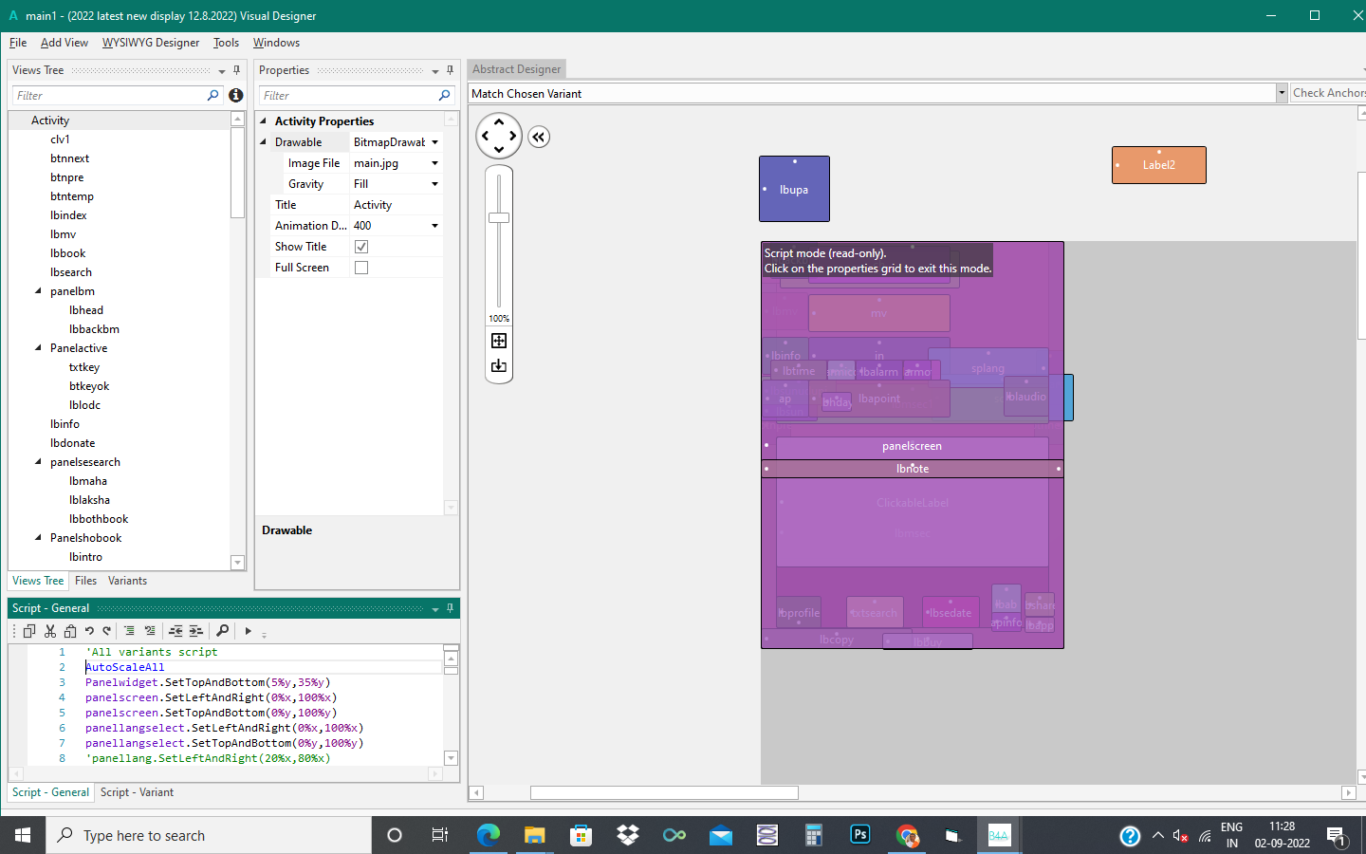Open the Gravity dropdown set to Fill
Image resolution: width=1366 pixels, height=854 pixels.
pyautogui.click(x=434, y=184)
